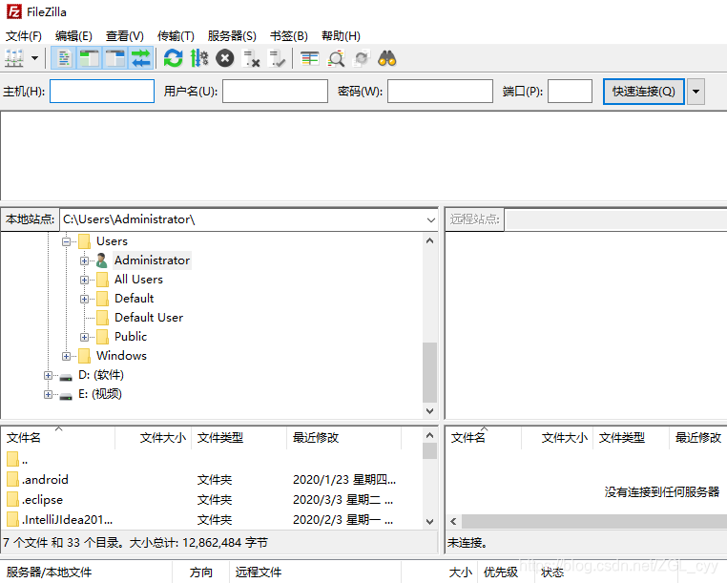Open 传输(T) menu
This screenshot has height=583, width=727.
coord(176,35)
